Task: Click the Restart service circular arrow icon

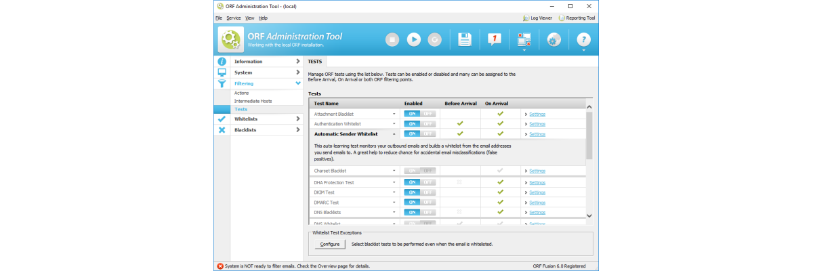Action: point(435,39)
